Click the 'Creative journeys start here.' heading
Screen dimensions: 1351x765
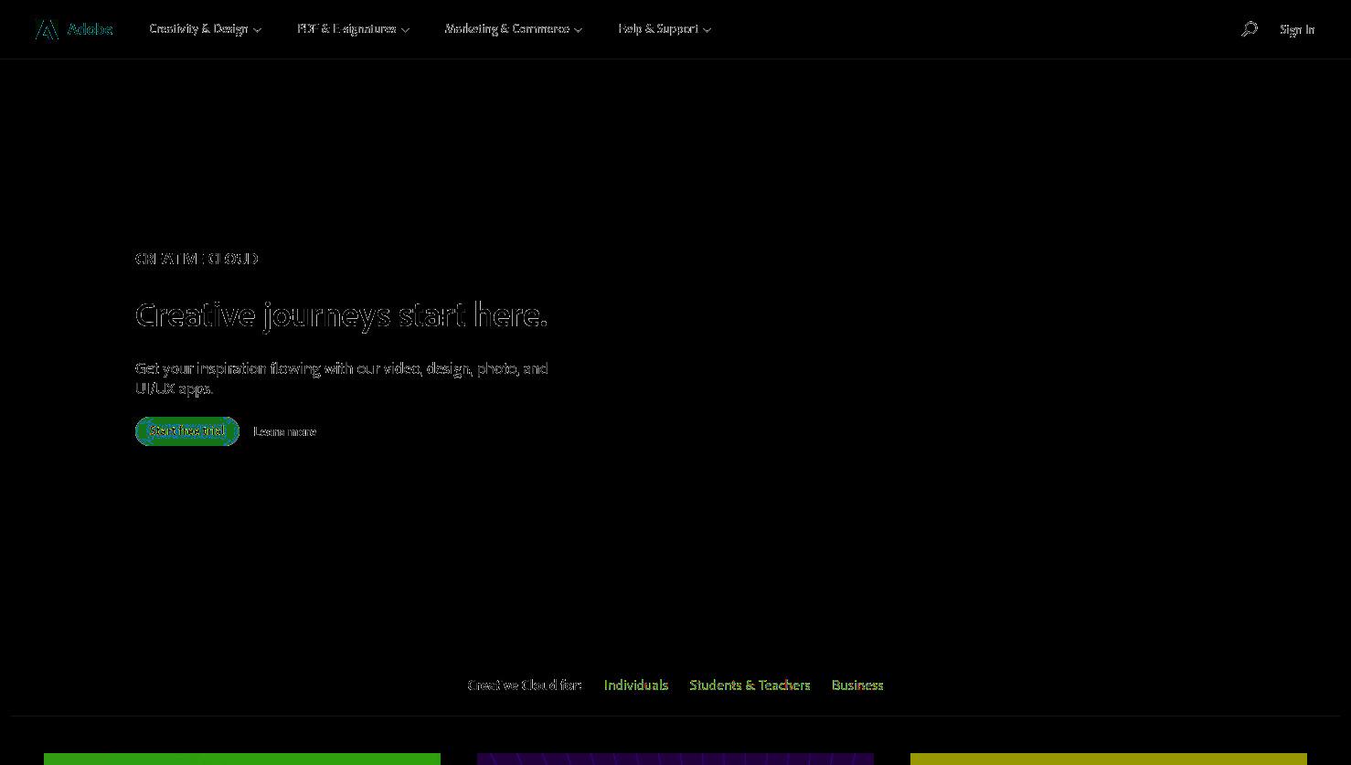(341, 315)
